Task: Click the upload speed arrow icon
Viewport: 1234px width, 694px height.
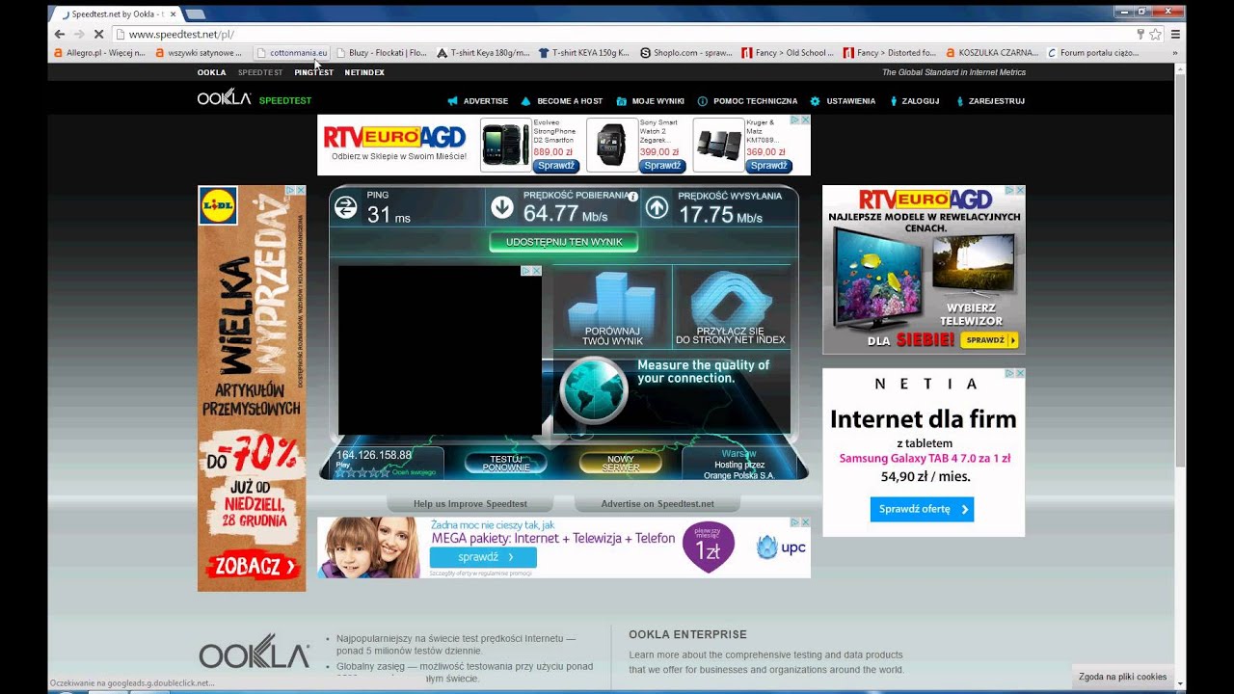Action: click(x=657, y=207)
